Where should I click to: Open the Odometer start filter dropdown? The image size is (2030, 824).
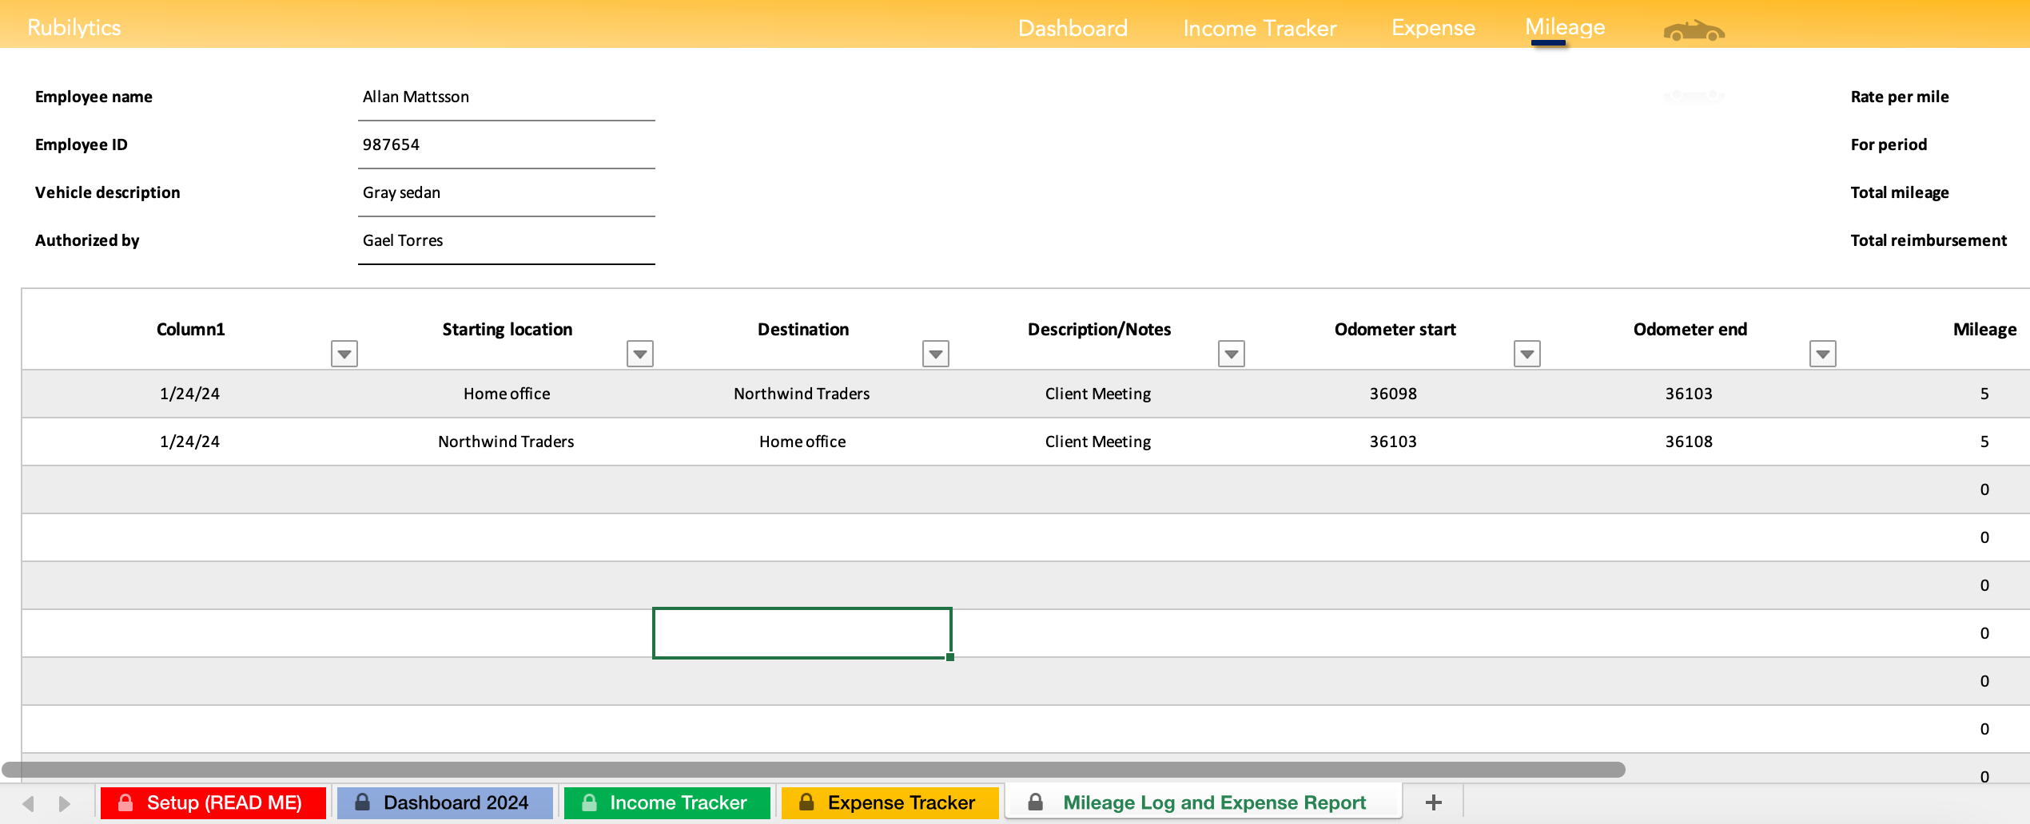pos(1526,353)
